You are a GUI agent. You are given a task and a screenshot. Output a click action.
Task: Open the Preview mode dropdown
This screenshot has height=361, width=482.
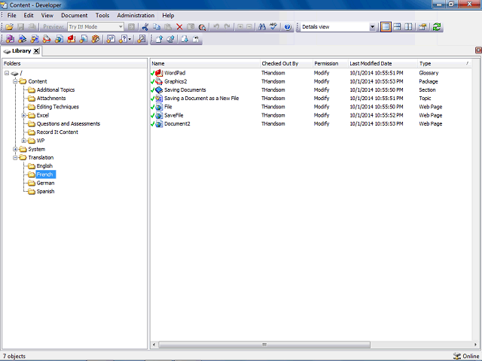120,27
